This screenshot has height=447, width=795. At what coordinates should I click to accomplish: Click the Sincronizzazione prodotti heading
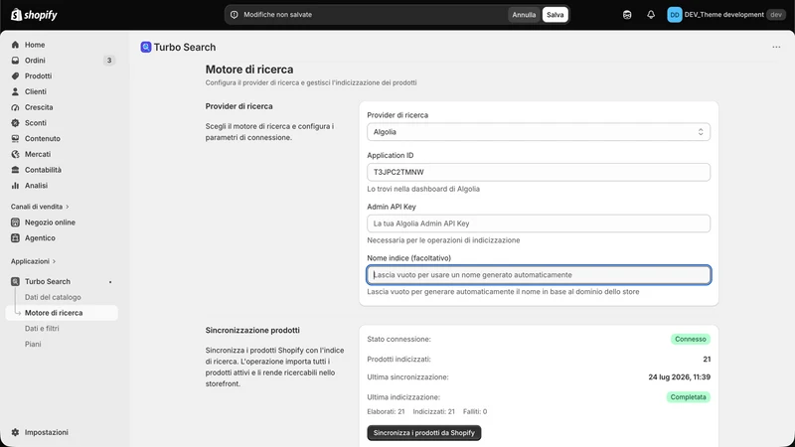(252, 331)
